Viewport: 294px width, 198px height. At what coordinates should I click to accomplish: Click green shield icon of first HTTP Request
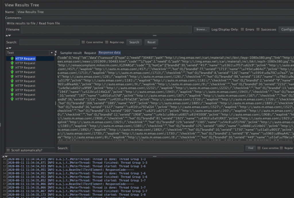pyautogui.click(x=12, y=58)
